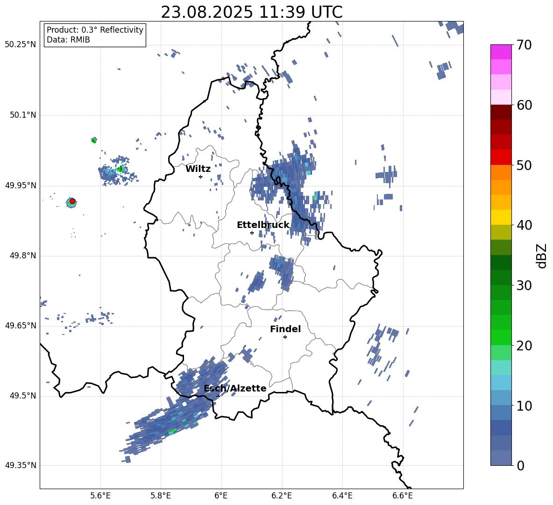Select the Ettelbruck city label
This screenshot has height=505, width=553.
263,225
